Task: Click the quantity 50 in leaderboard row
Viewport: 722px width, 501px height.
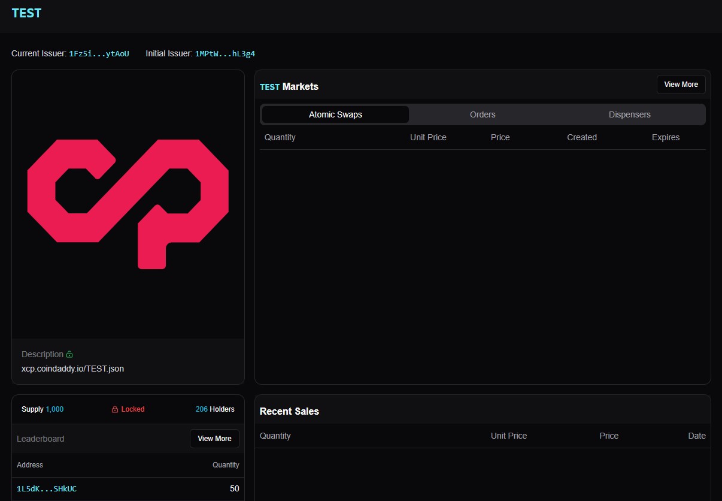Action: click(235, 489)
